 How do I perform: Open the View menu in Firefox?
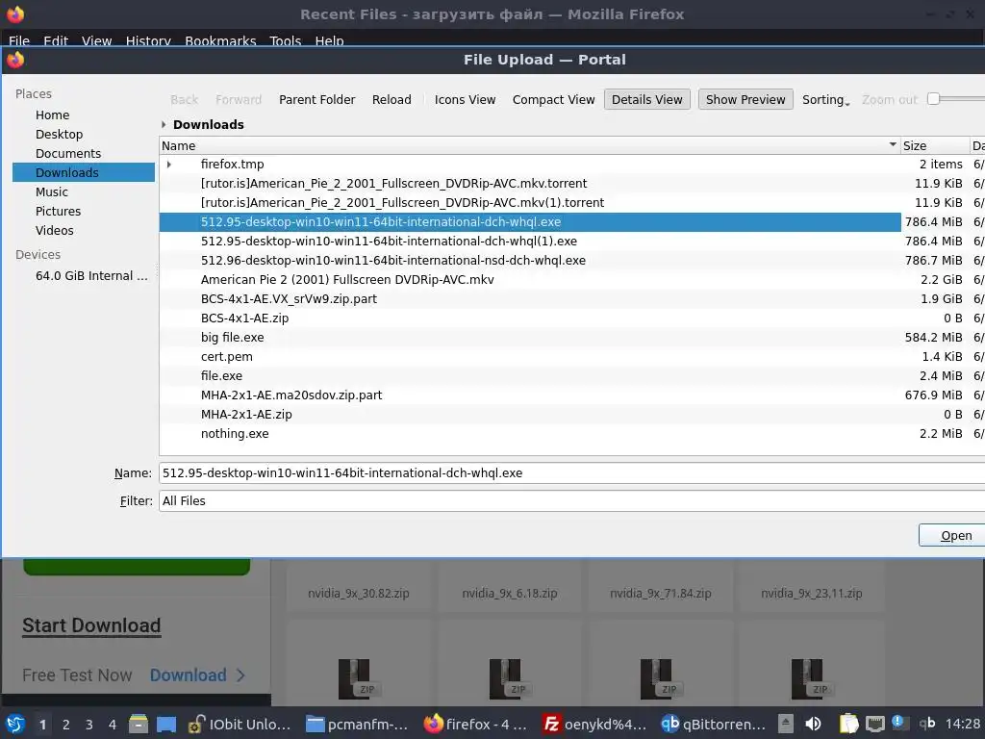(x=97, y=40)
